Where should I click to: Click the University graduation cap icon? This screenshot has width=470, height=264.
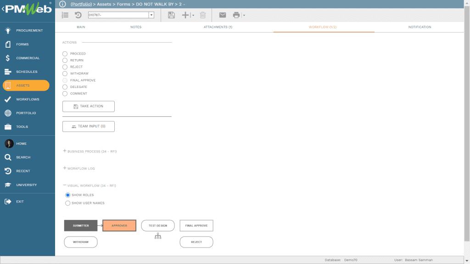coord(8,185)
